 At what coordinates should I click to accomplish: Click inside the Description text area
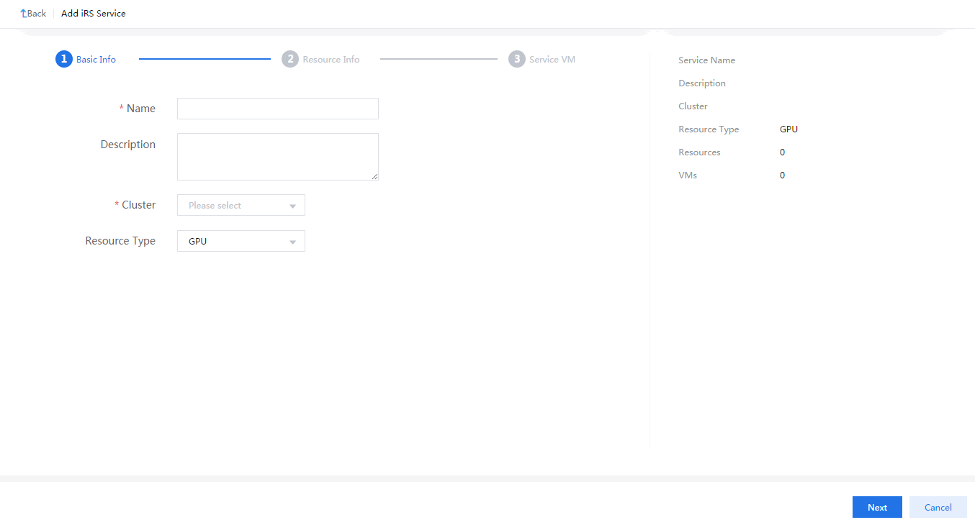pos(277,156)
